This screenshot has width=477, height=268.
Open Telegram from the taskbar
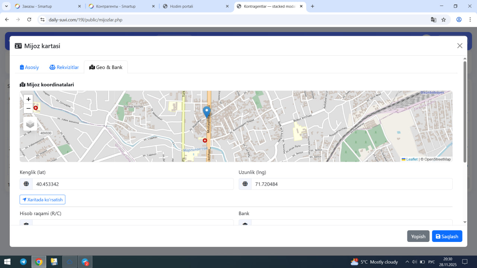(23, 262)
